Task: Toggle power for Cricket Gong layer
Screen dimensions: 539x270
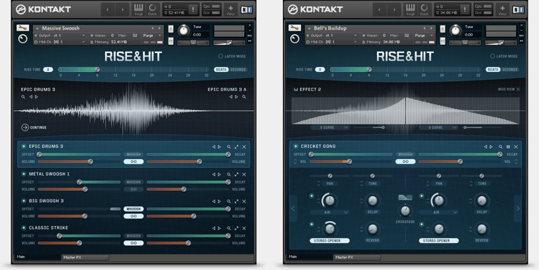Action: (296, 146)
